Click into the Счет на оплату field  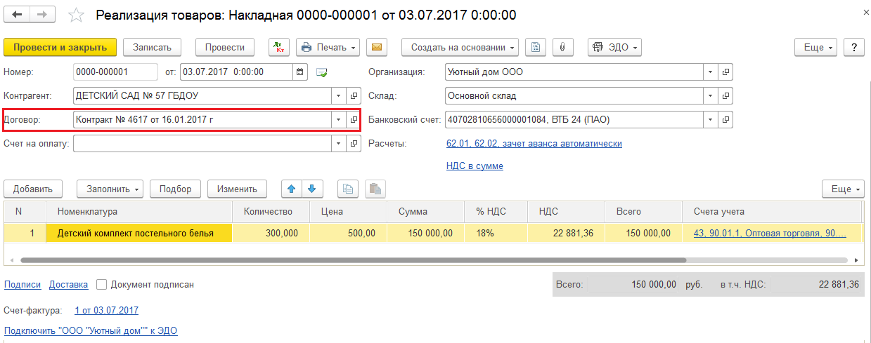coord(202,144)
